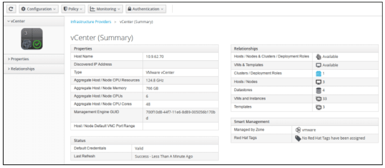The width and height of the screenshot is (385, 168).
Task: Click the Clusters / Deployment Roles icon
Action: [x=318, y=74]
